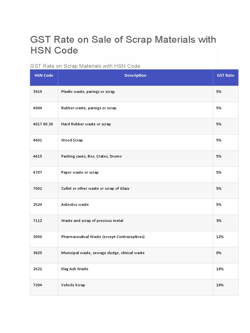Click the Asbestos waste description
This screenshot has height=333, width=250.
pyautogui.click(x=75, y=205)
